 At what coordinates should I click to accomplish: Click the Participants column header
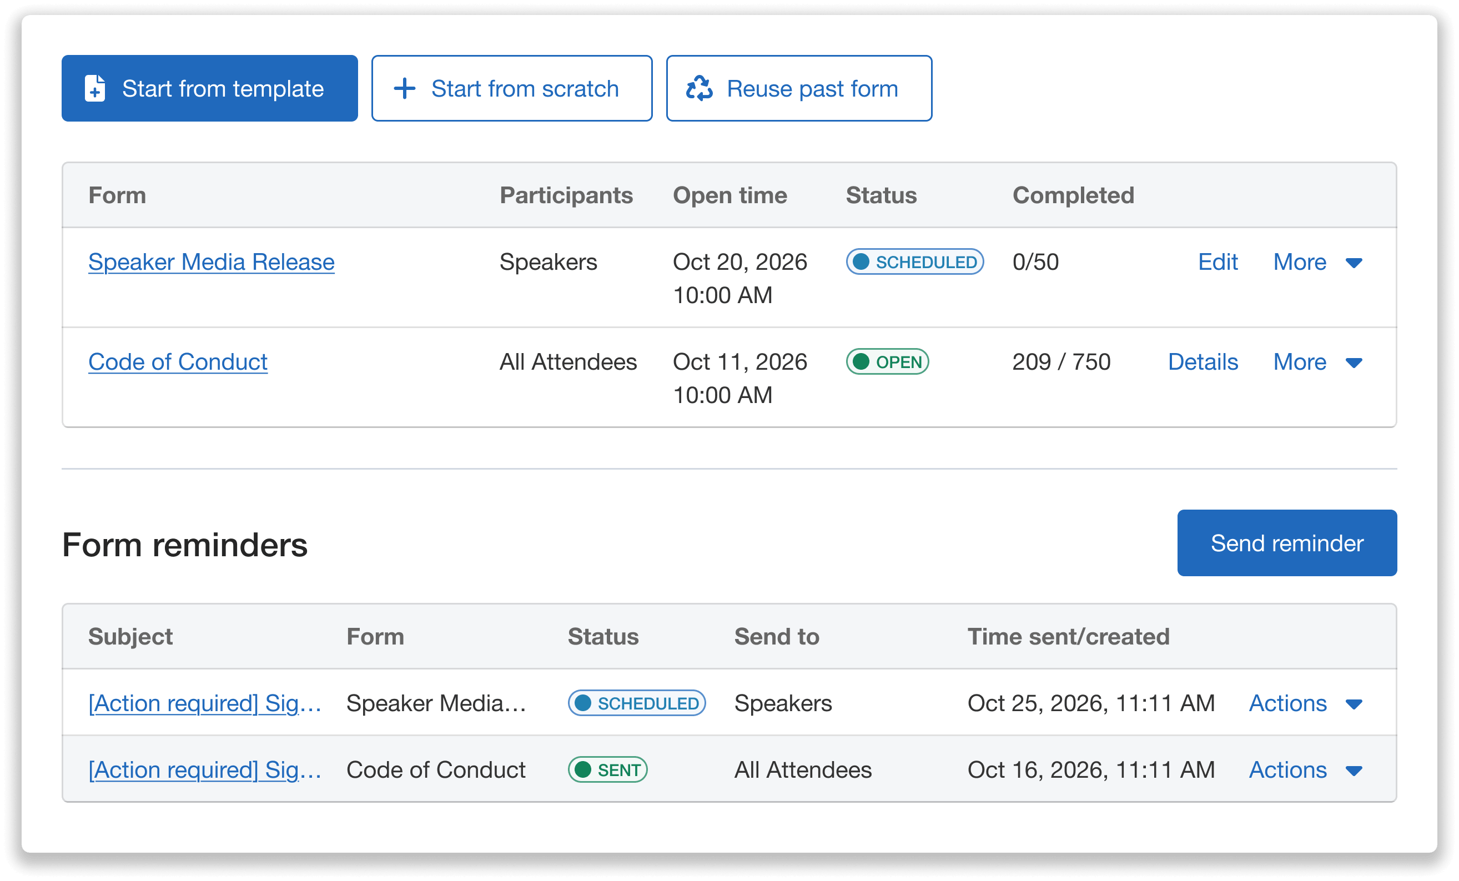[x=567, y=195]
